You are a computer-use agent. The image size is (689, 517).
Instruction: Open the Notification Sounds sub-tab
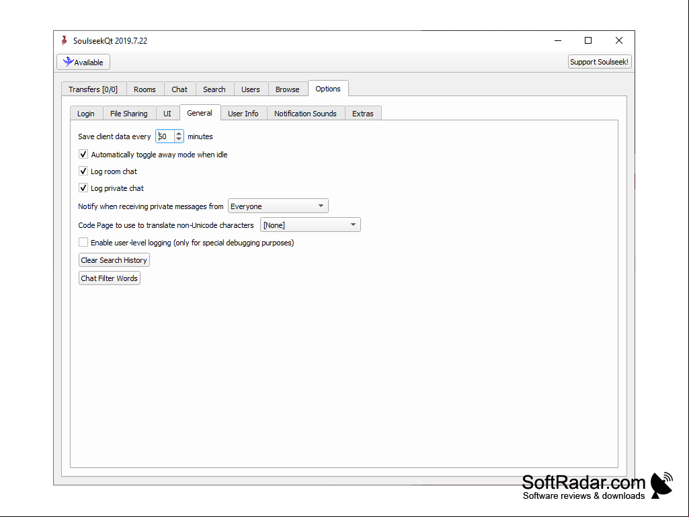(305, 114)
